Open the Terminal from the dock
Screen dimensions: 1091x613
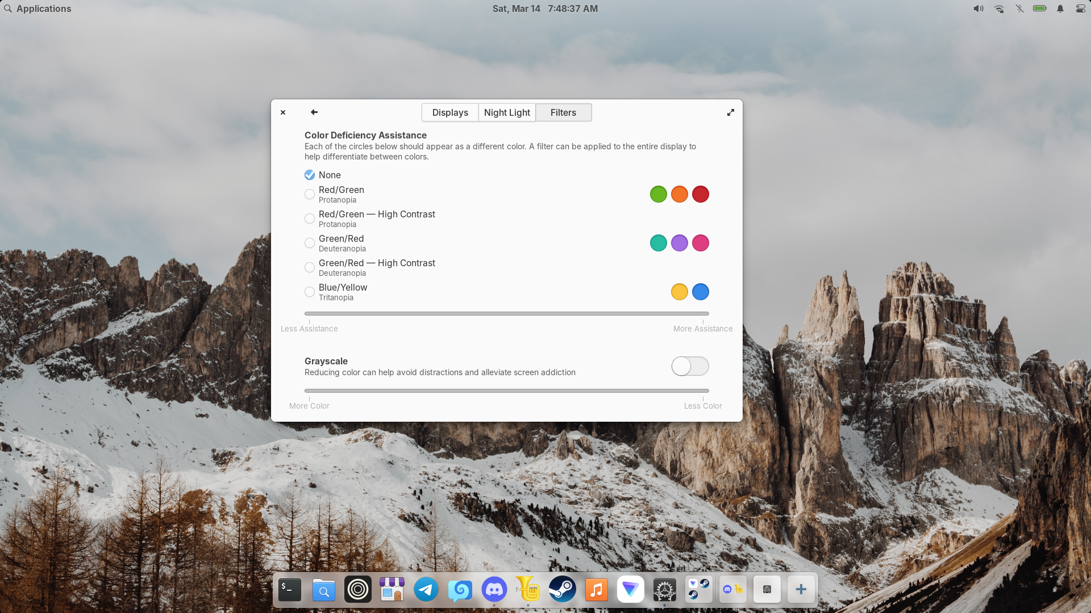[290, 590]
